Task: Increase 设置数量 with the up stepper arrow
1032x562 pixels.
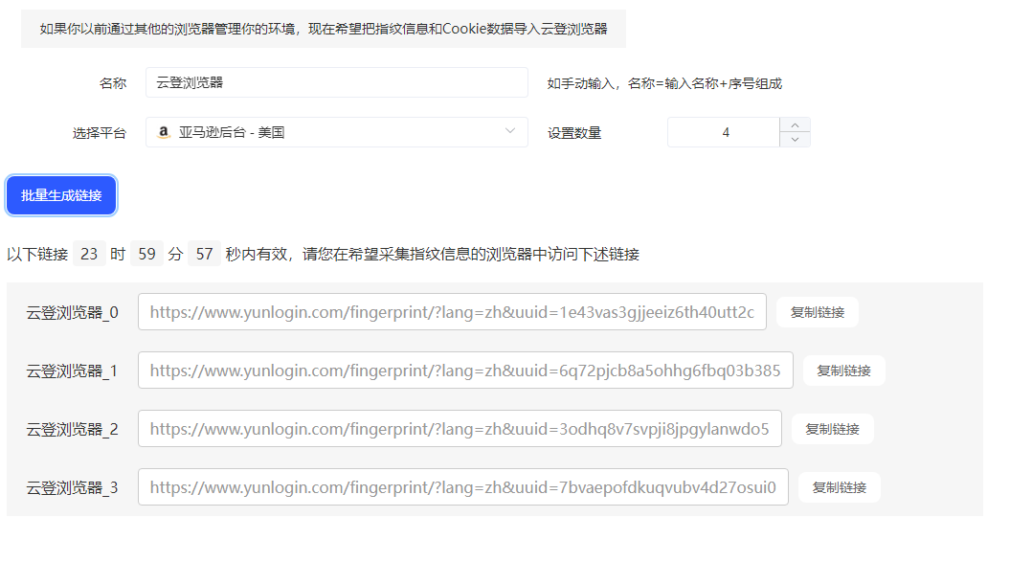Action: (795, 125)
